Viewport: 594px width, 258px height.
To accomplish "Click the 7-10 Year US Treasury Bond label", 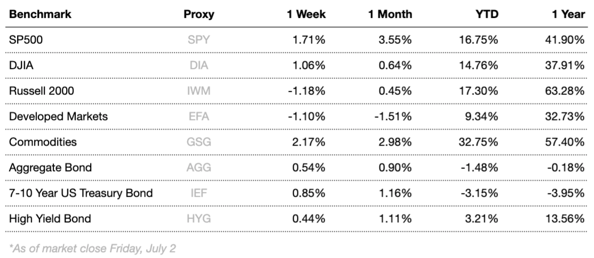I will (81, 193).
